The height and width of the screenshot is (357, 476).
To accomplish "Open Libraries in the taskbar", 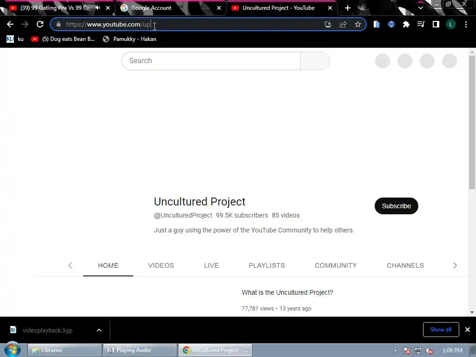I will click(x=65, y=350).
